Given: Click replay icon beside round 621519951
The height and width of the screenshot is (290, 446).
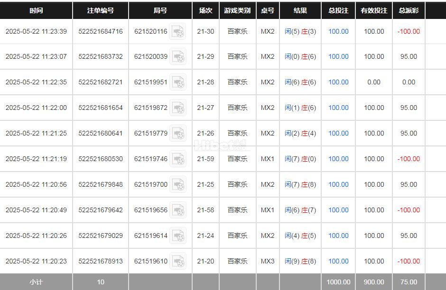Looking at the screenshot, I should (178, 82).
